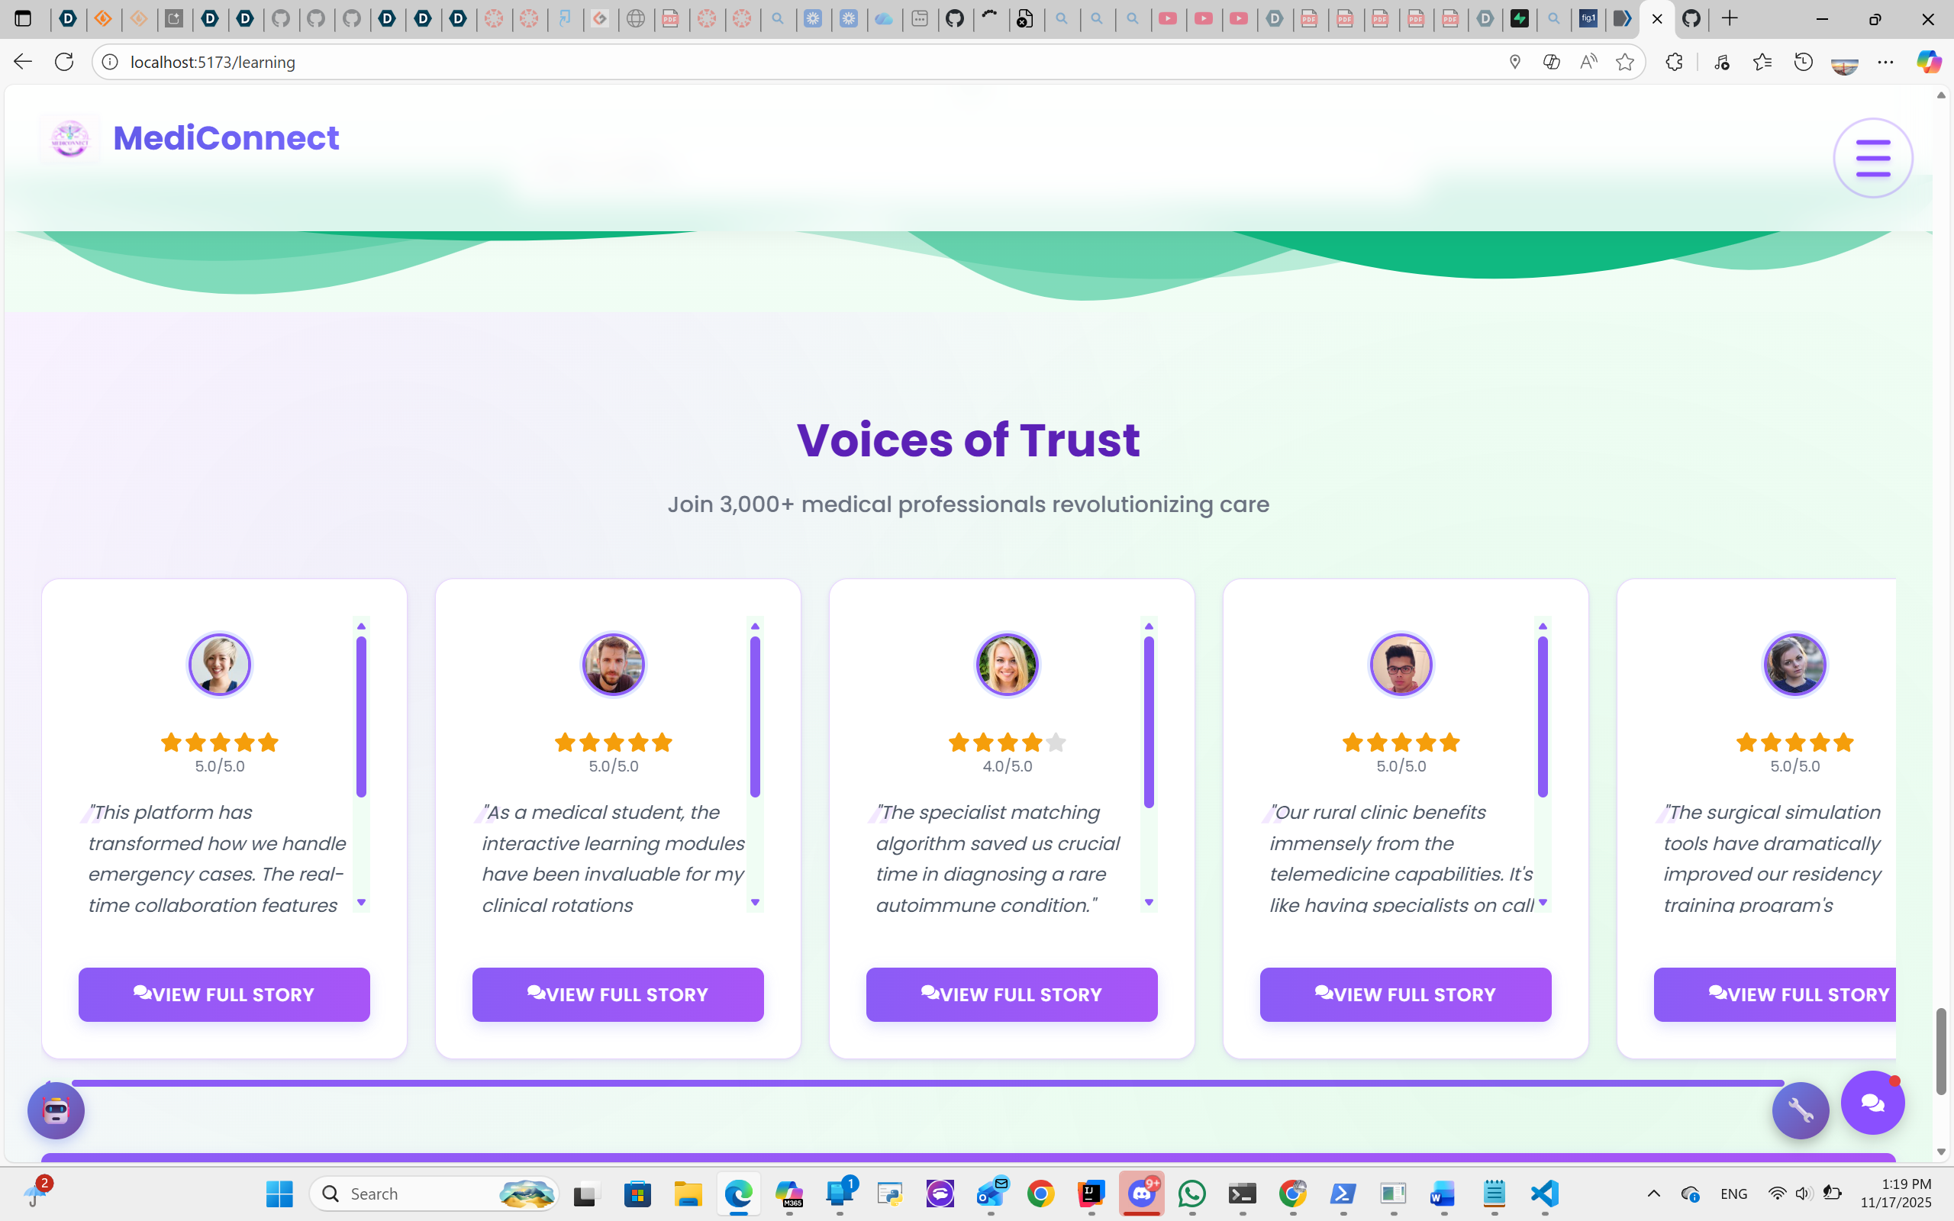The image size is (1954, 1221).
Task: Add page to favorites star icon
Action: click(1624, 62)
